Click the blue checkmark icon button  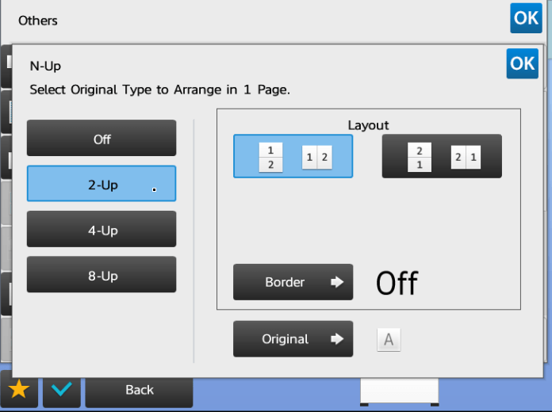pos(62,390)
